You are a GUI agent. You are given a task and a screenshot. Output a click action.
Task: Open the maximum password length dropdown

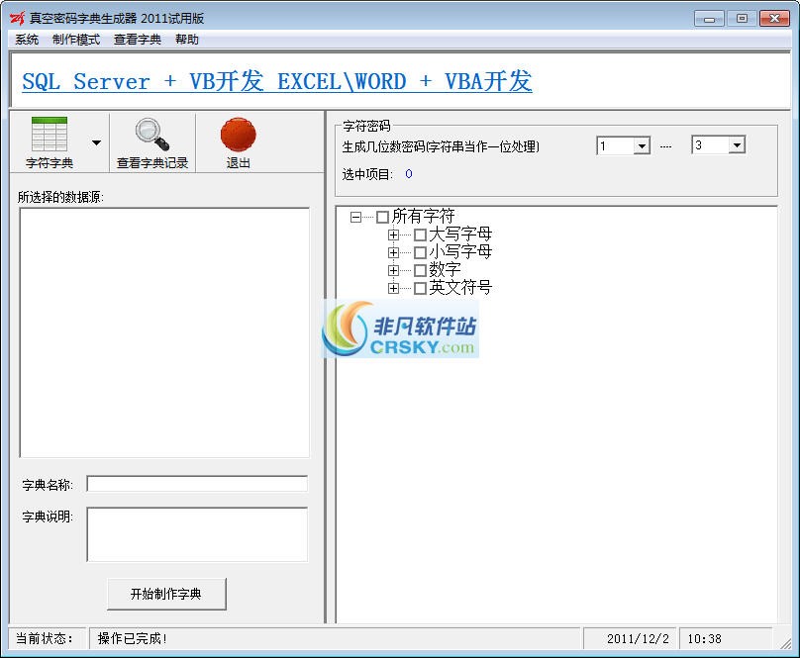737,145
